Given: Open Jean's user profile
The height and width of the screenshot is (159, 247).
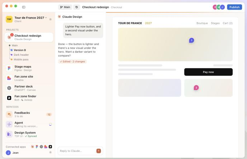Looking at the screenshot, I should 12,153.
